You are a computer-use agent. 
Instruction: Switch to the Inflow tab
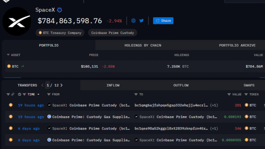(113, 85)
